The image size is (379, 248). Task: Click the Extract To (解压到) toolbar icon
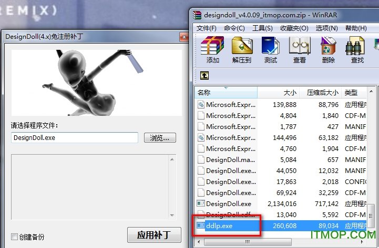point(242,50)
